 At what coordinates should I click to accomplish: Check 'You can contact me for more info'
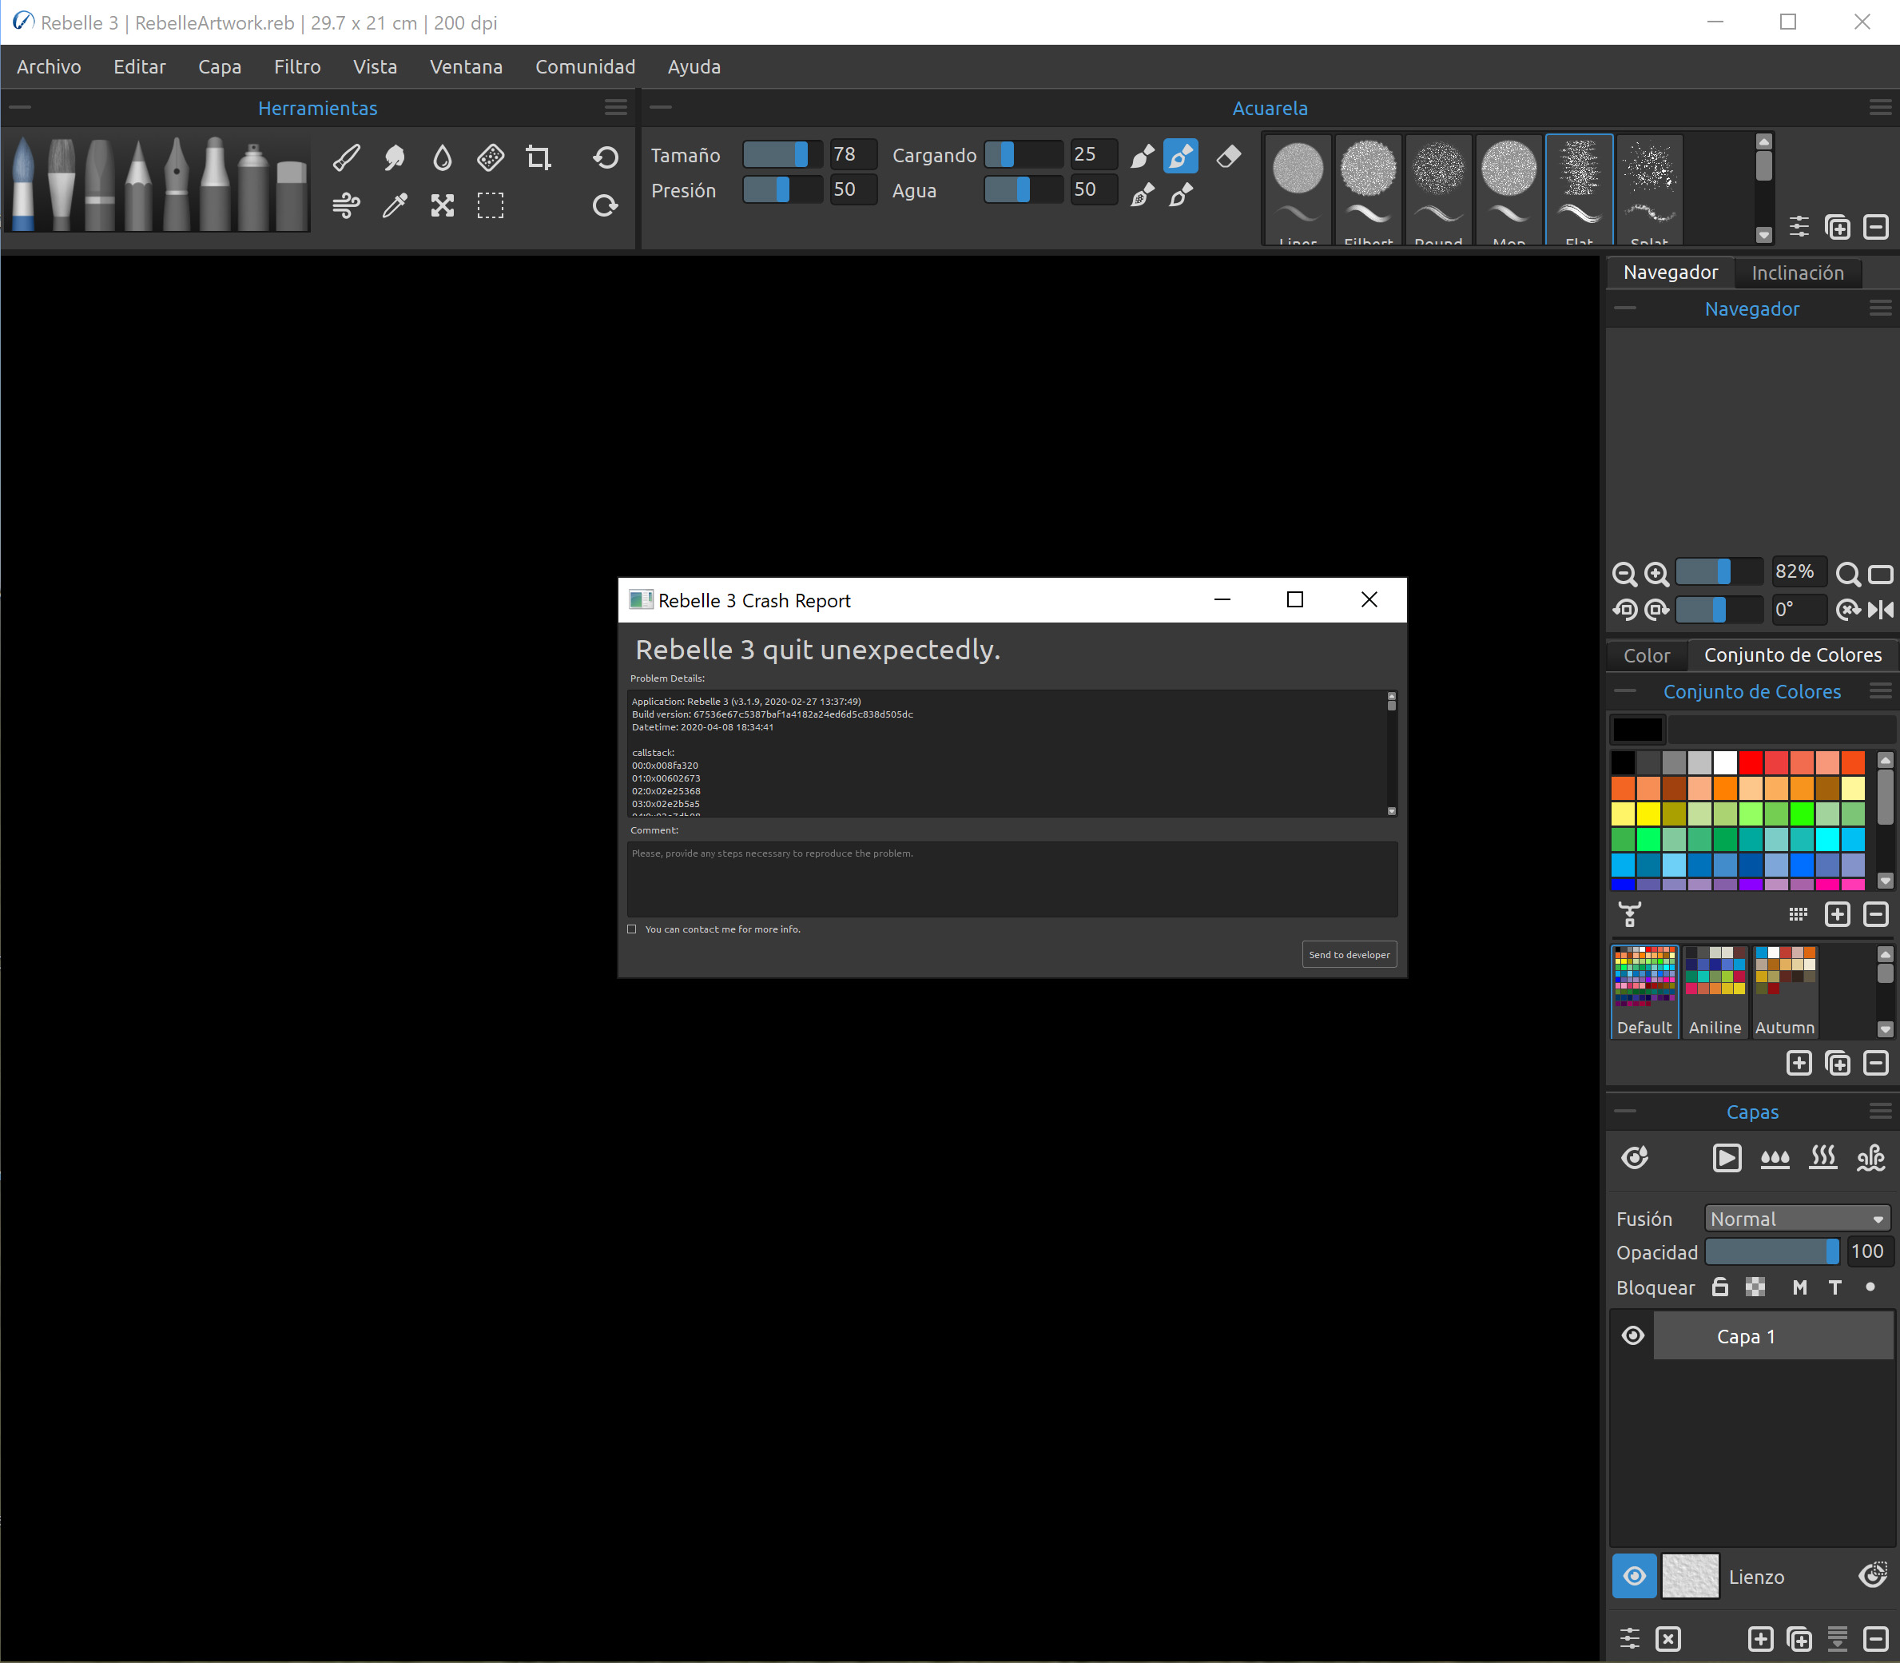click(633, 929)
